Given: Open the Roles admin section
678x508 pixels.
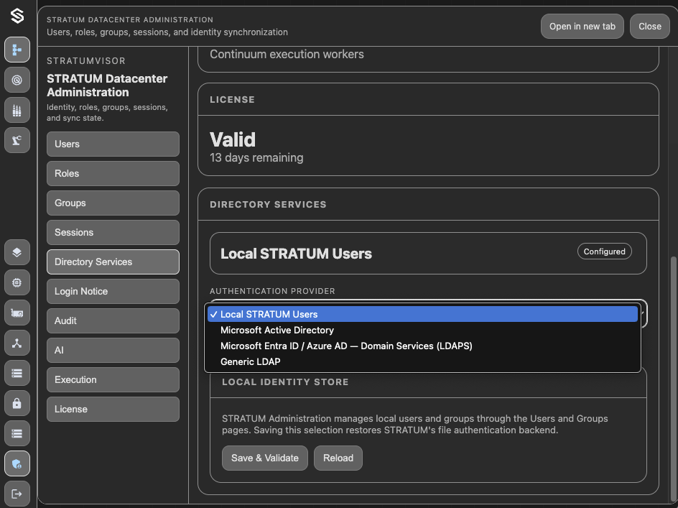Looking at the screenshot, I should (x=113, y=173).
